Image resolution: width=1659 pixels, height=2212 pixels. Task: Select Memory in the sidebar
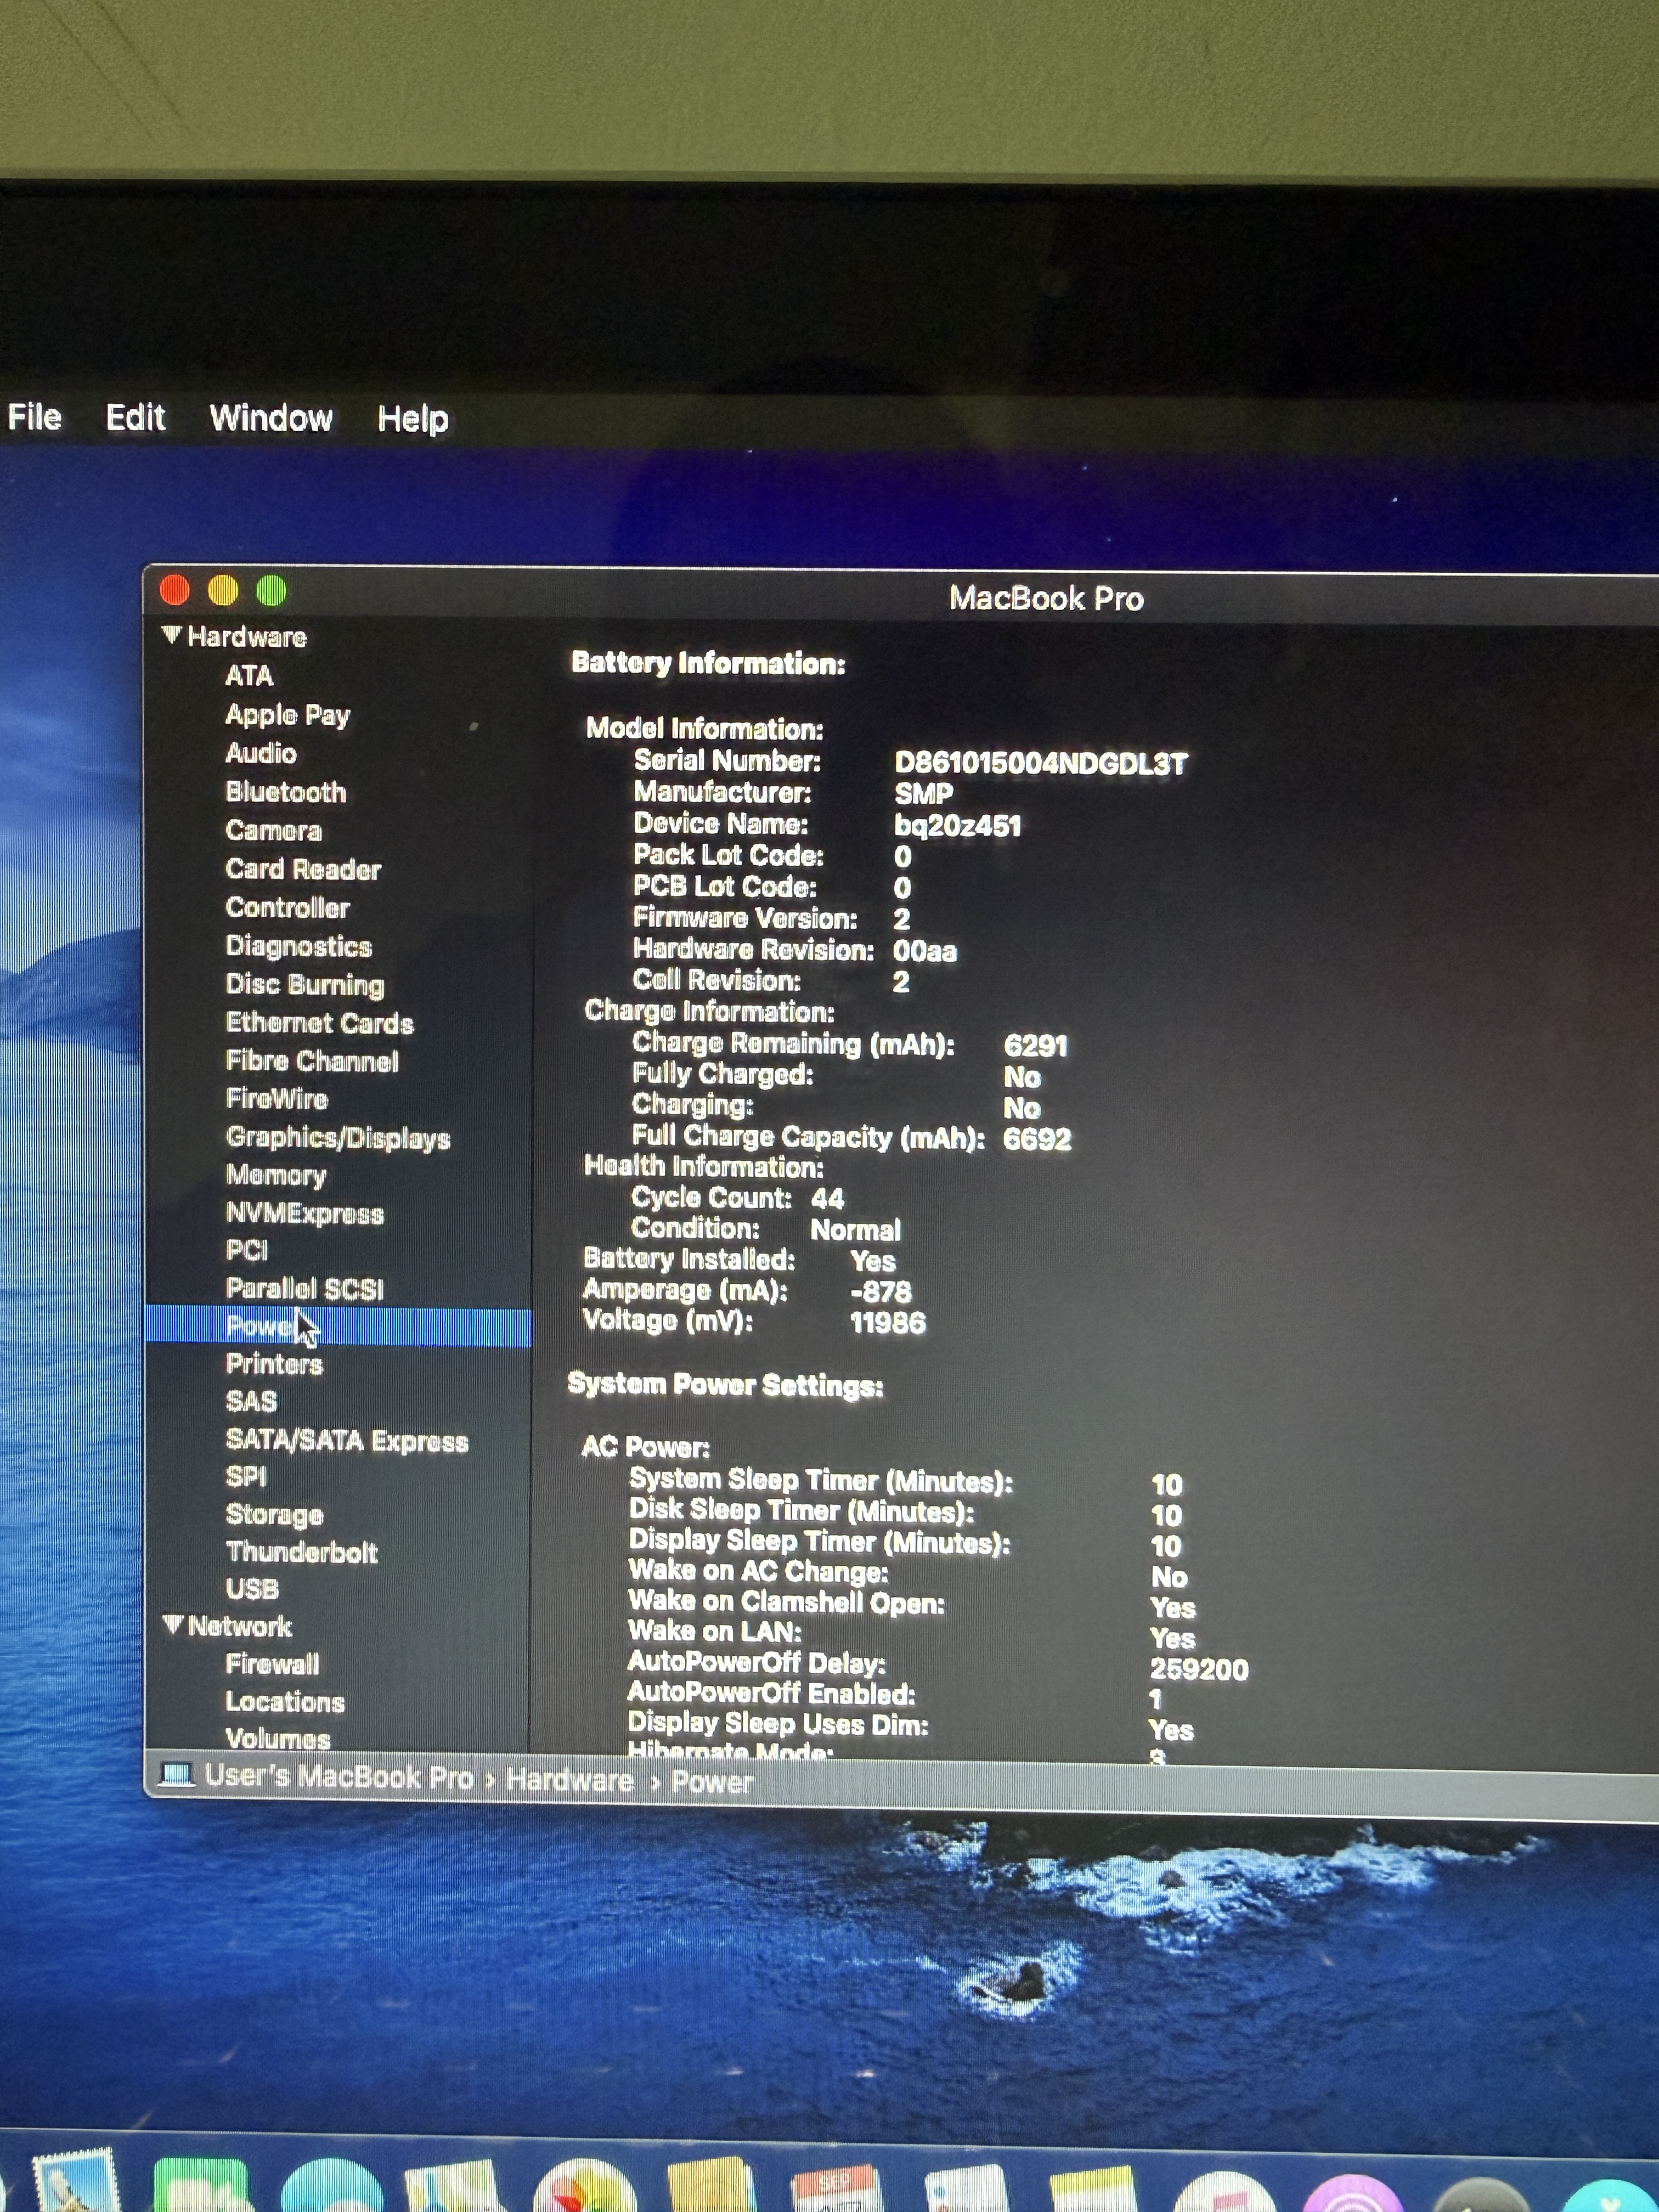pos(276,1175)
